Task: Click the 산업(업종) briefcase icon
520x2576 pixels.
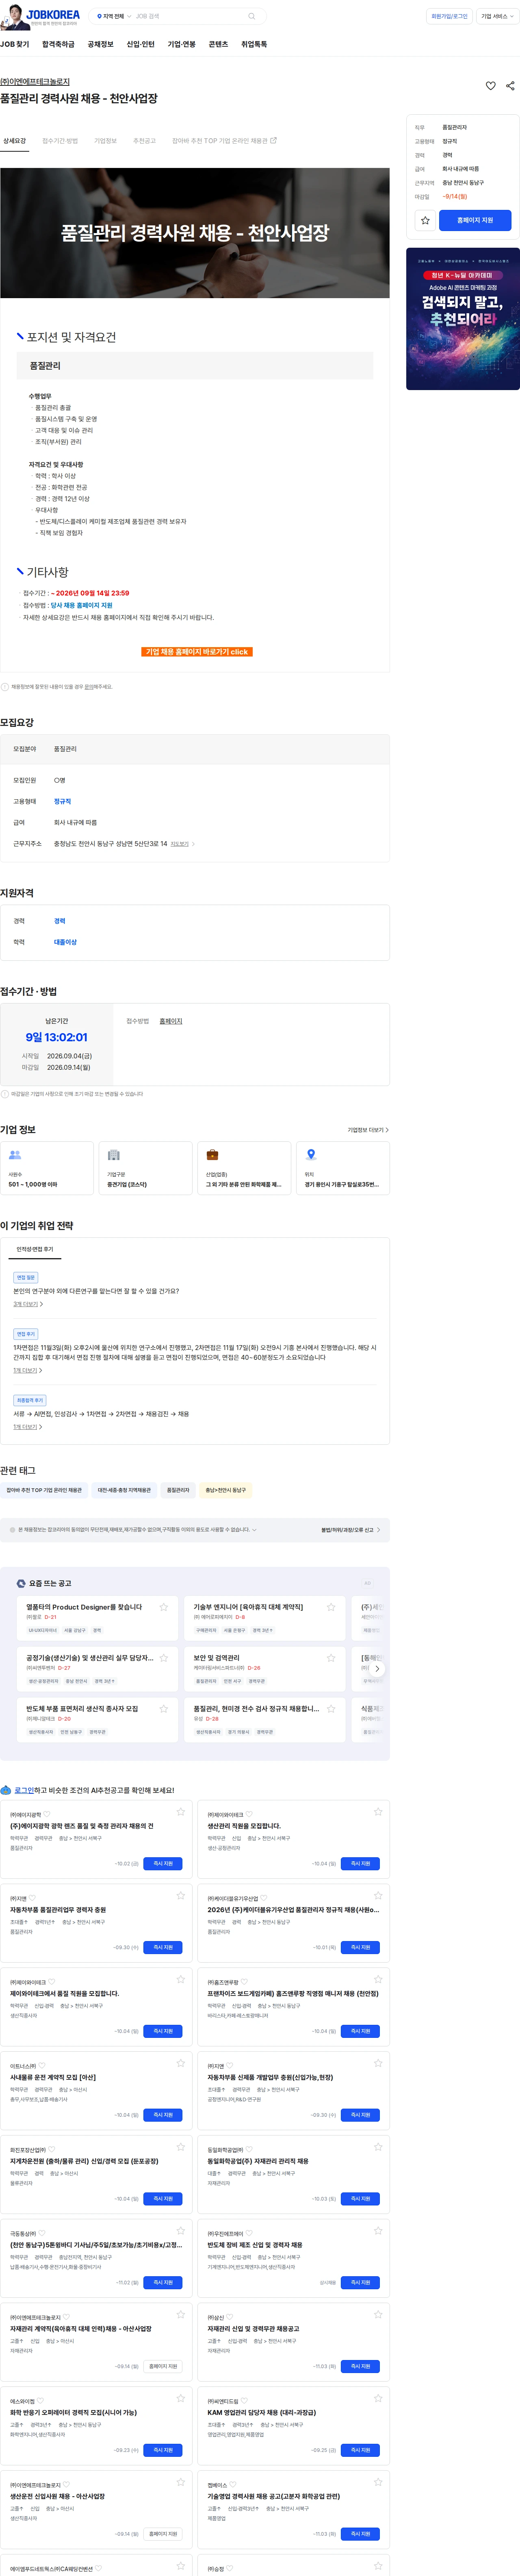Action: click(212, 1155)
